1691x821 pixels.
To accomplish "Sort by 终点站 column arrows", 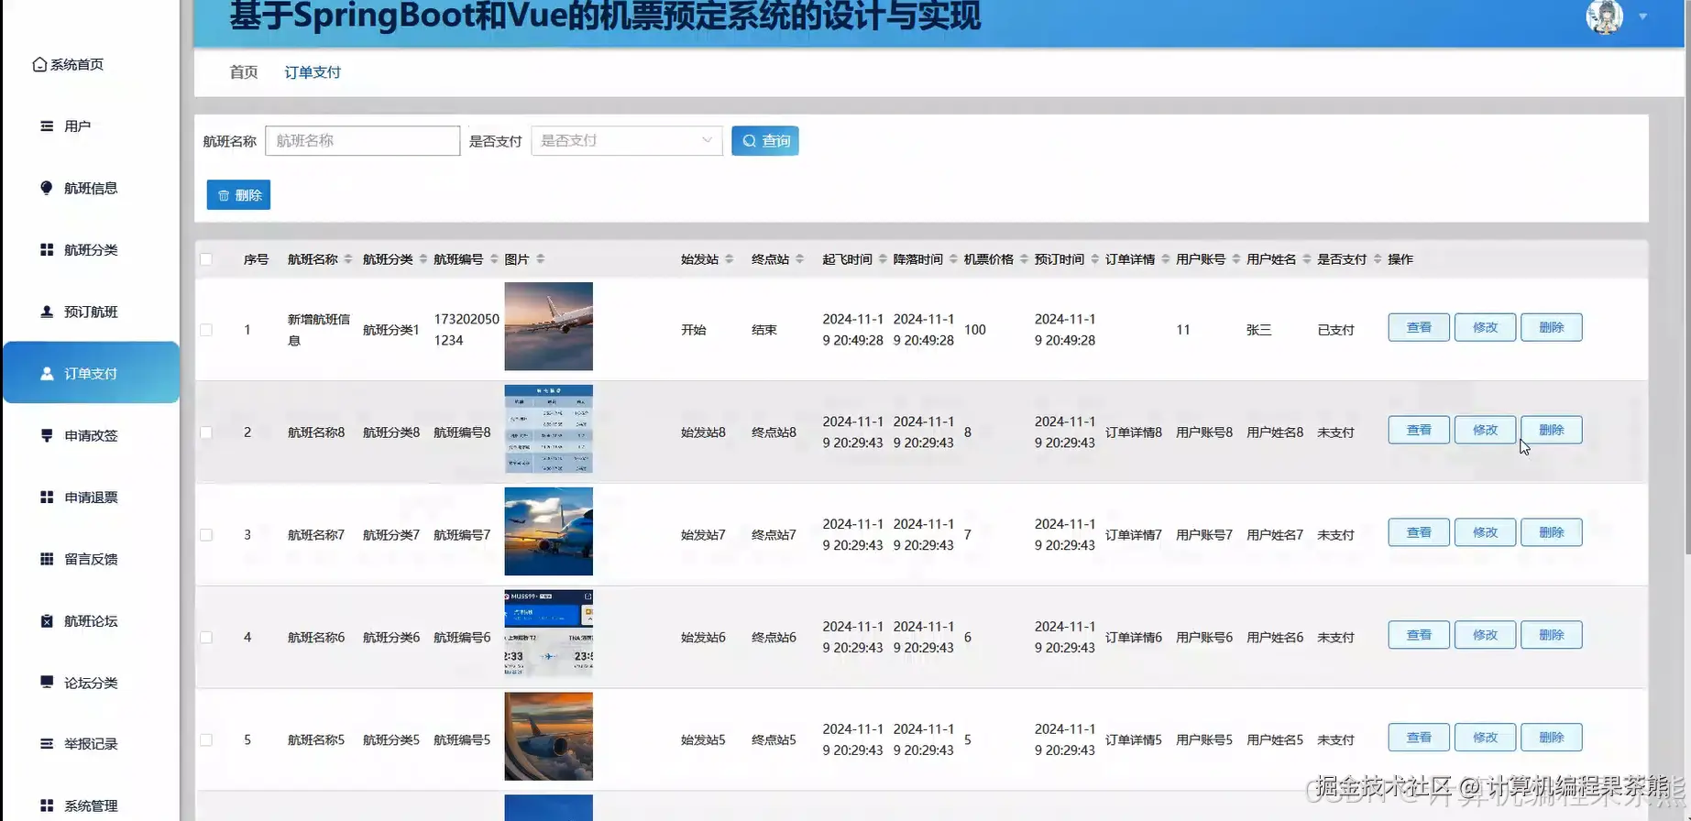I will [x=800, y=259].
